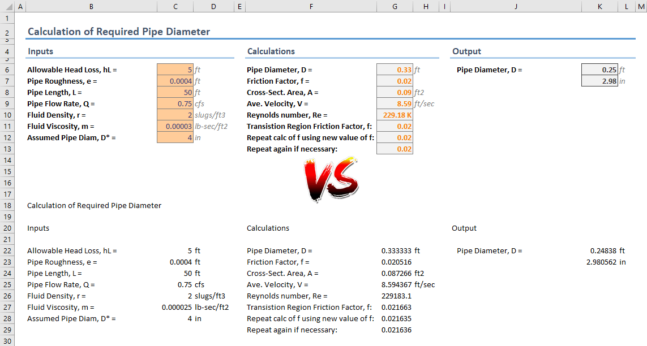Screen dimensions: 647x346
Task: Click the bold 'Inputs' section heading
Action: [x=40, y=51]
